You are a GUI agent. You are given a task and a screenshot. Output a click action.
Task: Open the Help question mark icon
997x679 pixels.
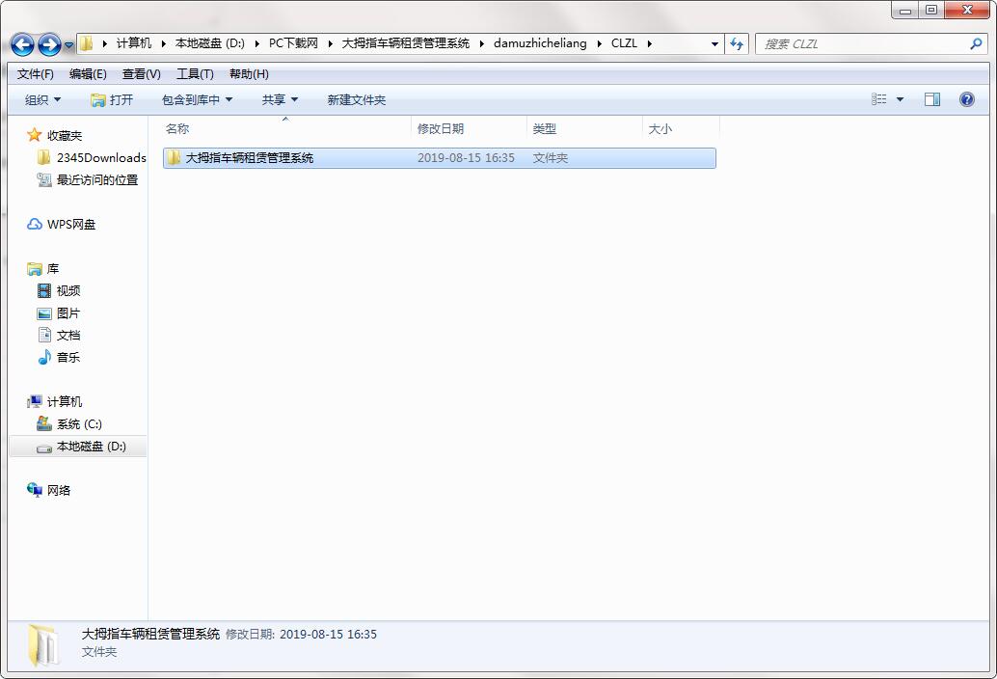click(x=966, y=99)
